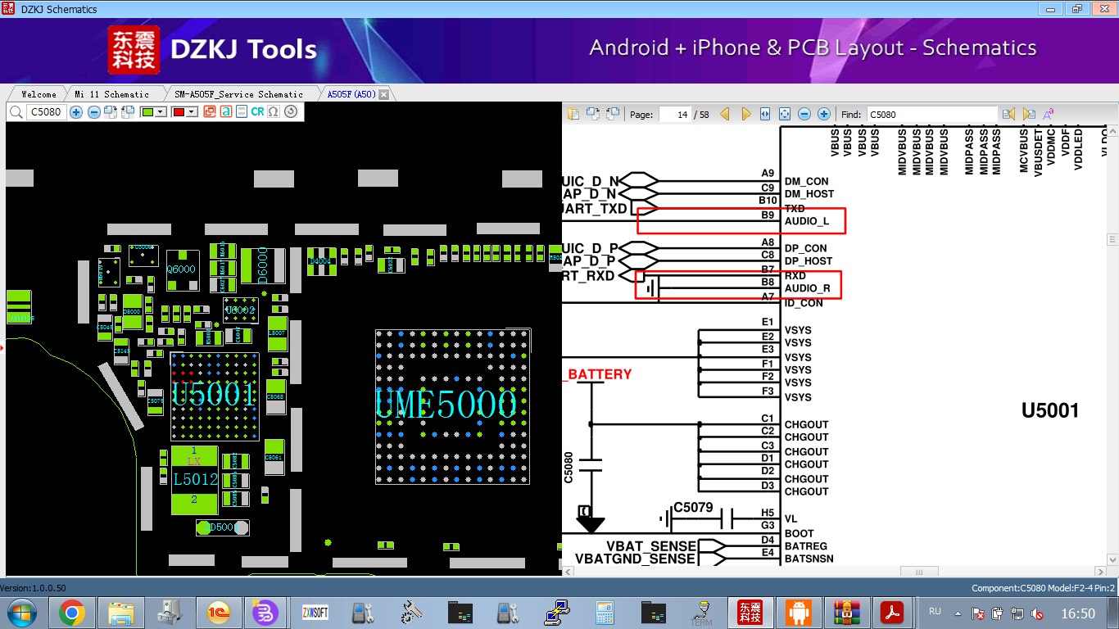Open ZXWSOFT from the taskbar
The height and width of the screenshot is (629, 1119).
click(315, 613)
